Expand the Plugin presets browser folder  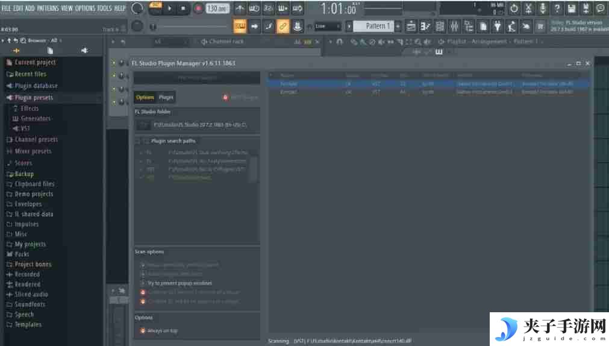34,98
